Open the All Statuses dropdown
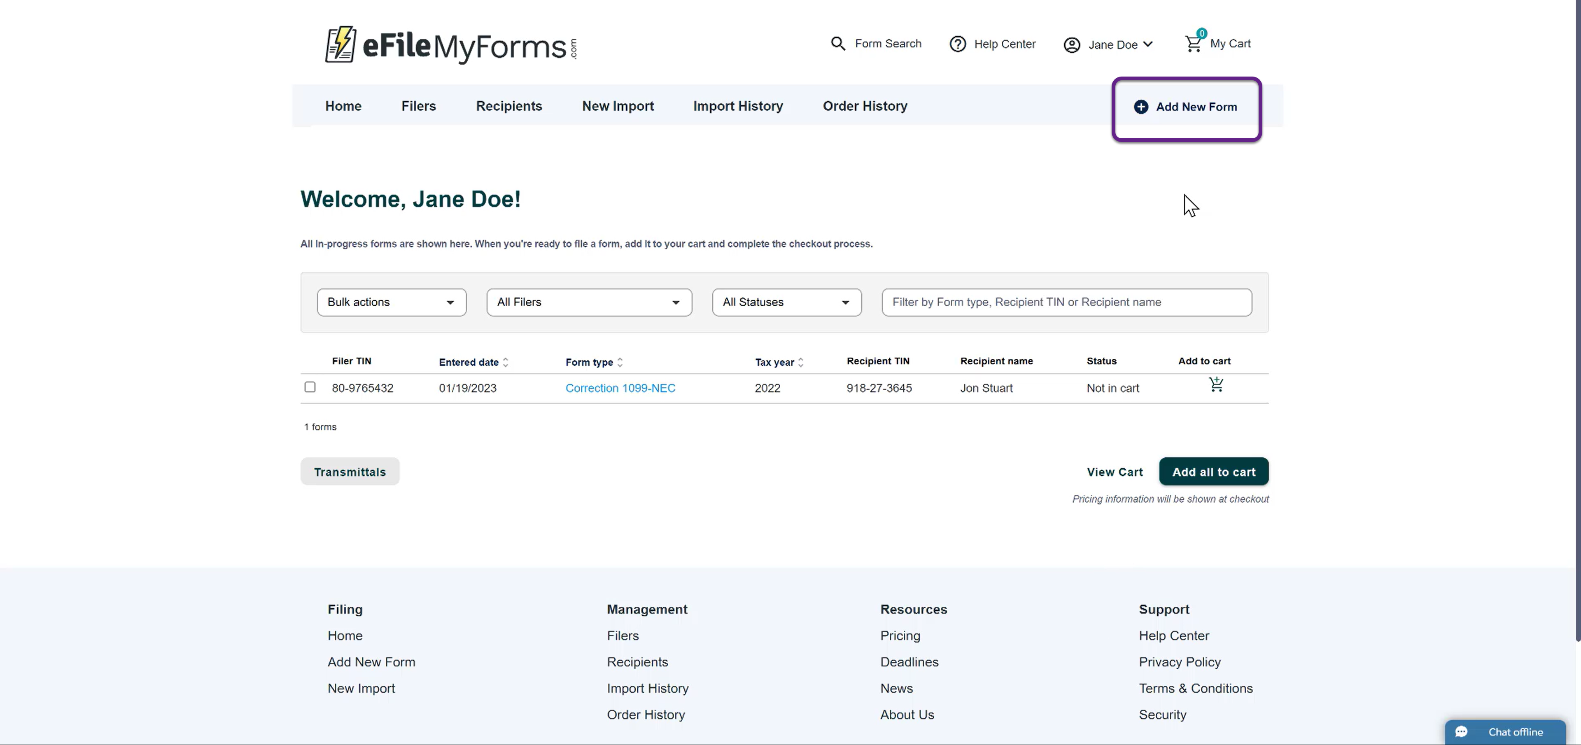This screenshot has width=1581, height=745. point(786,303)
